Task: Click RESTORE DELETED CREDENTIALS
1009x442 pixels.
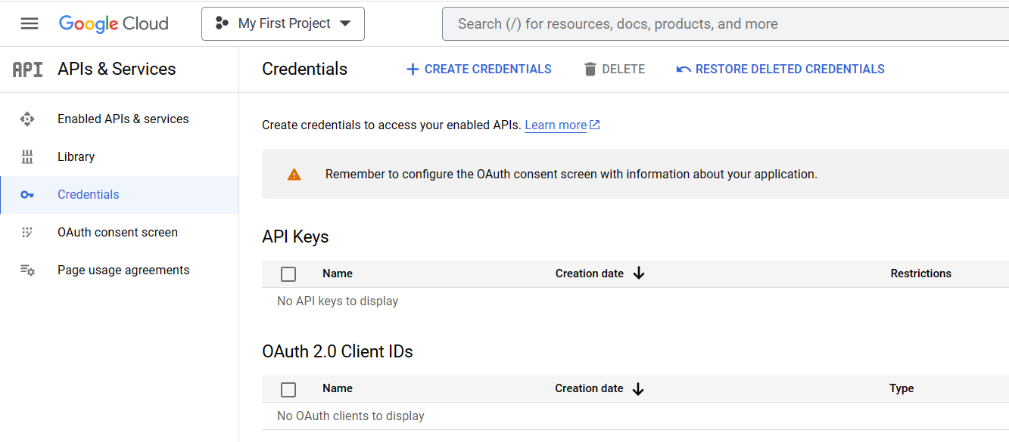Action: point(780,69)
